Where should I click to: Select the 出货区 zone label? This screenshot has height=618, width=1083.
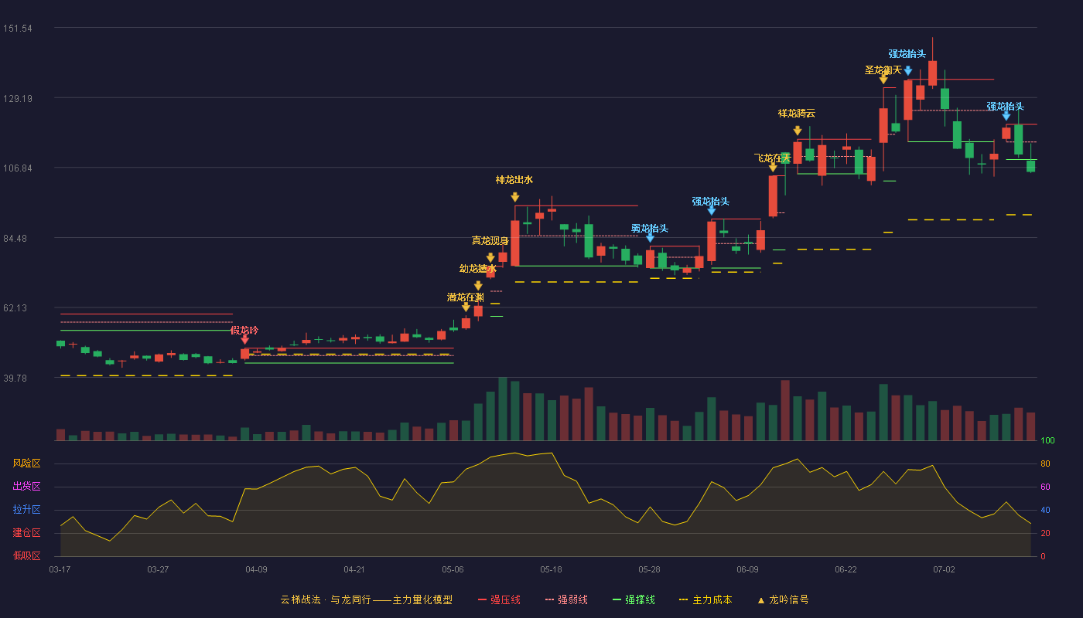pyautogui.click(x=27, y=487)
